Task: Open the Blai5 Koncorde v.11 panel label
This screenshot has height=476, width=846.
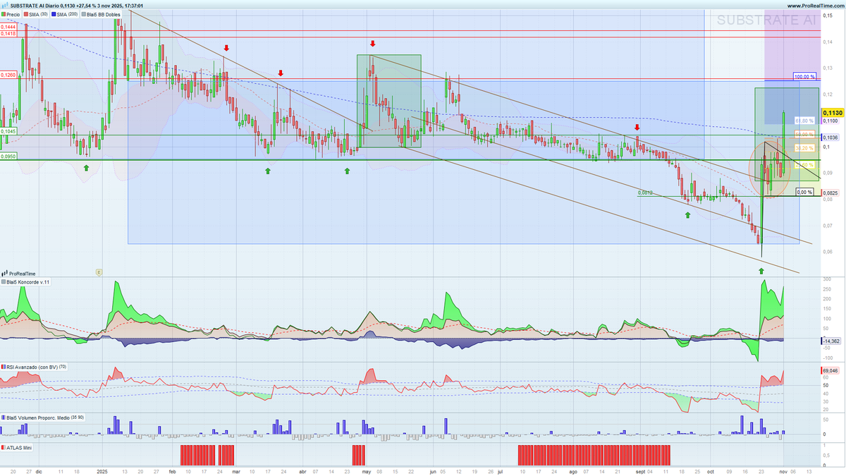Action: [26, 282]
